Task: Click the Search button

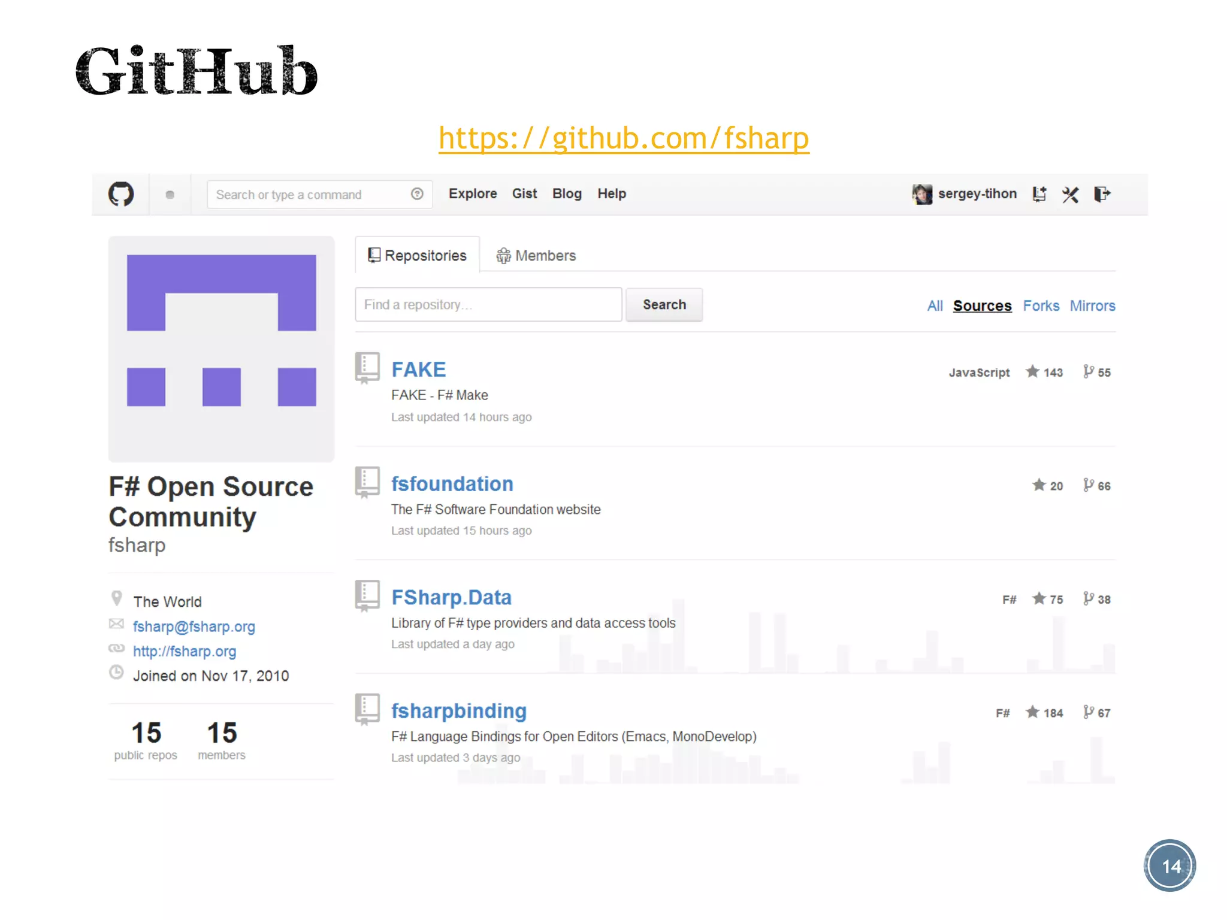Action: [x=664, y=305]
